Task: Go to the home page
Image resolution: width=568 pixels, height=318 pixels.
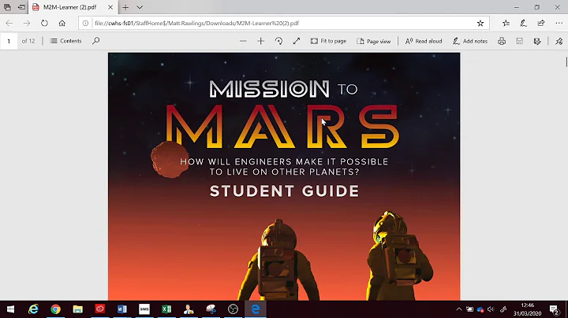Action: pyautogui.click(x=62, y=23)
